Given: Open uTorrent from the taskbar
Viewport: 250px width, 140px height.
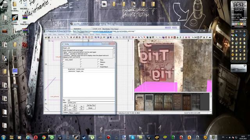Looking at the screenshot, I should coord(92,137).
